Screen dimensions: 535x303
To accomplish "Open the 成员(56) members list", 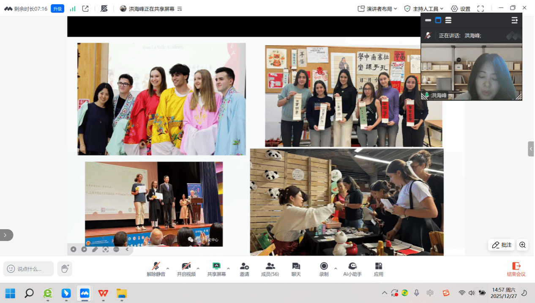I will (270, 269).
